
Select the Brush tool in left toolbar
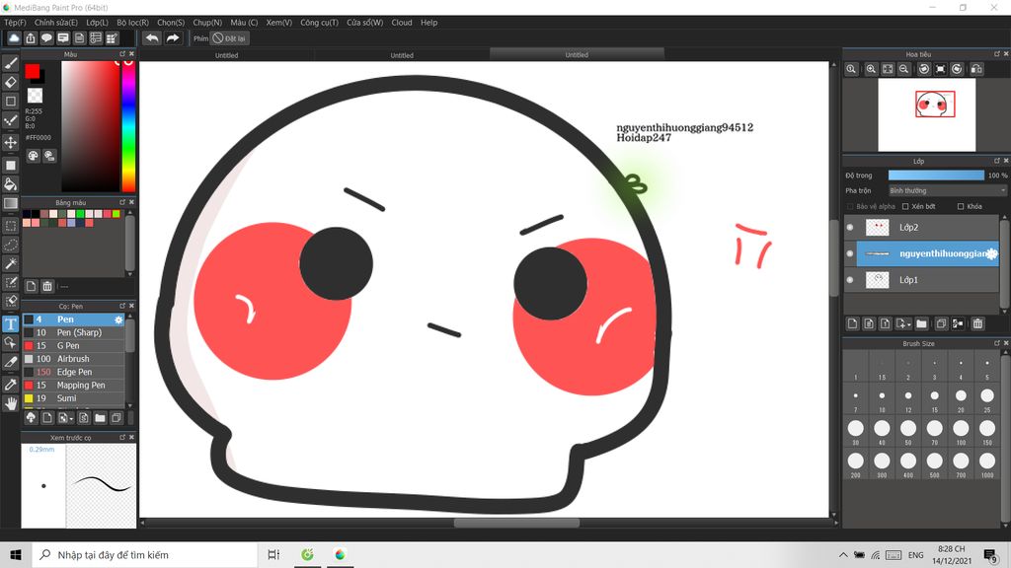[x=10, y=63]
